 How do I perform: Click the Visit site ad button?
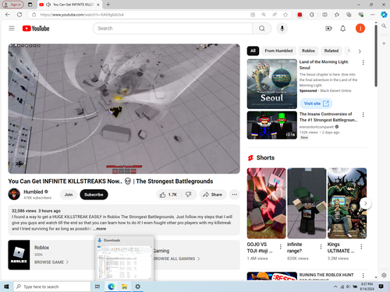(x=316, y=104)
